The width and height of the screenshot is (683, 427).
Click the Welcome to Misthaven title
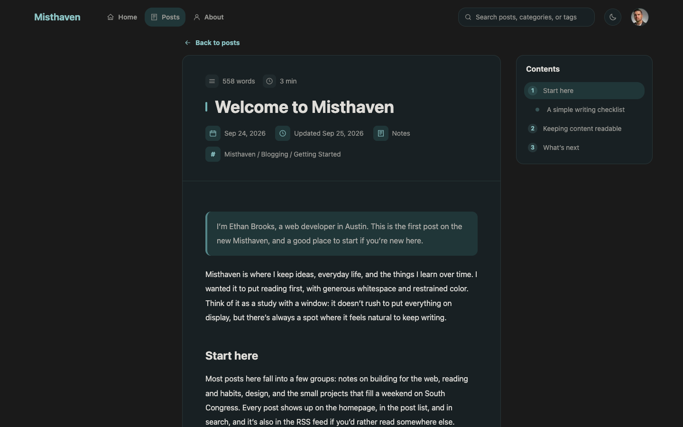305,107
